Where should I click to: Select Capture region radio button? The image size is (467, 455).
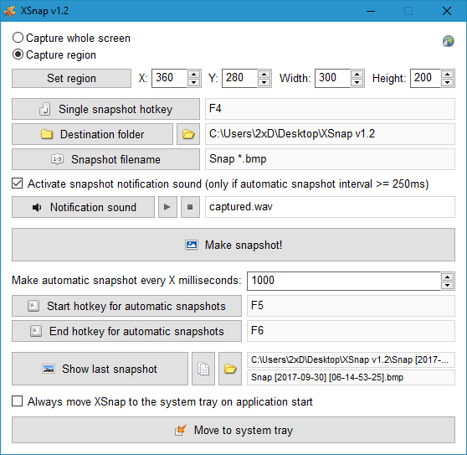[x=18, y=54]
